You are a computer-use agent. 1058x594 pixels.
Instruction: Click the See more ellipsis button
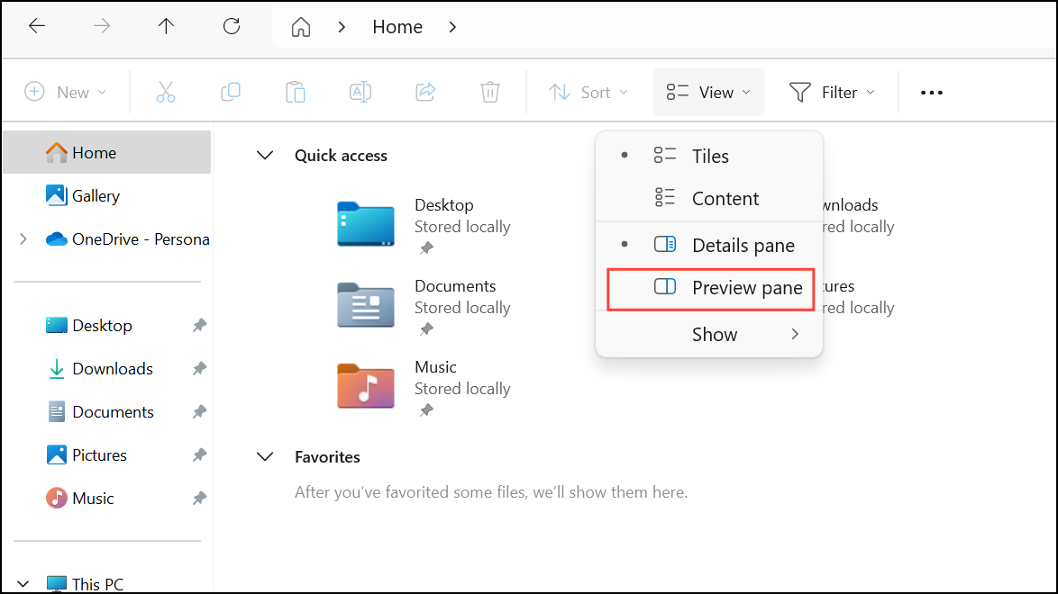pyautogui.click(x=931, y=91)
